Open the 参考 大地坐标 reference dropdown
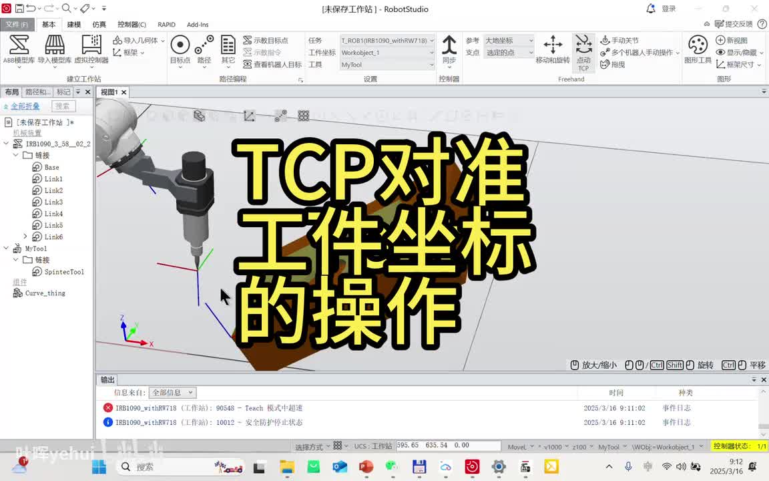The height and width of the screenshot is (481, 769). click(509, 40)
